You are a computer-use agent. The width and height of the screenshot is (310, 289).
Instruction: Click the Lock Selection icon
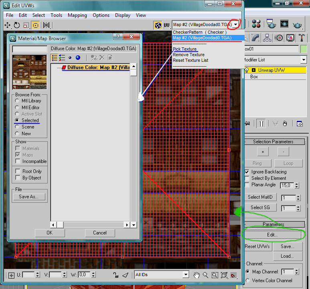coord(115,275)
